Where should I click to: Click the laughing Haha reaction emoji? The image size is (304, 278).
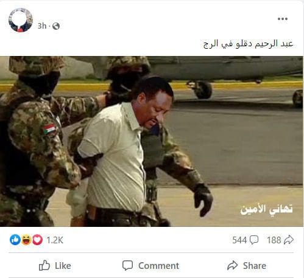click(26, 240)
